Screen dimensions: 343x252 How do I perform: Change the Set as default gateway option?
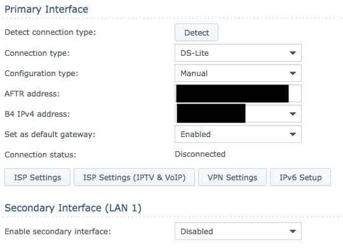coord(238,134)
